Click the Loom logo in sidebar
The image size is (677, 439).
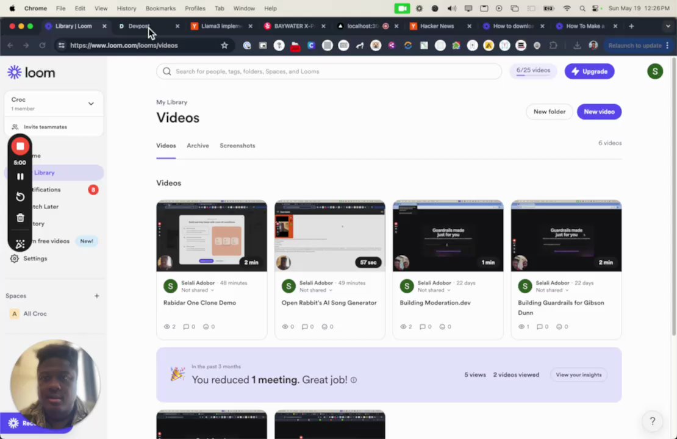(x=31, y=73)
